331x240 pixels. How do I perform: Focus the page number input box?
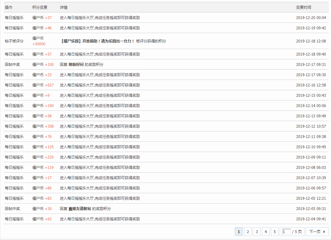[x=286, y=232]
